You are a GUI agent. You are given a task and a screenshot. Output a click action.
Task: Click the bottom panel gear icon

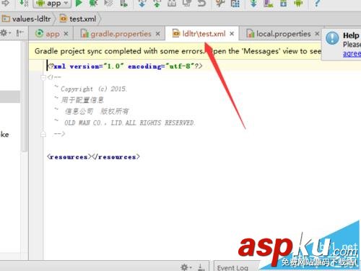[185, 267]
